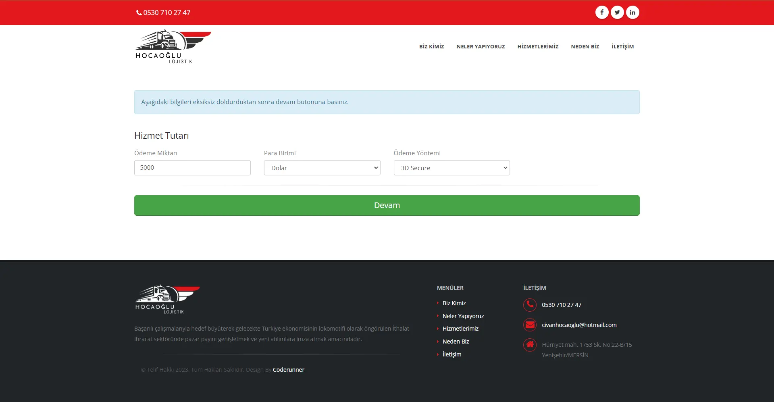The width and height of the screenshot is (774, 402).
Task: Click the footer Hocaoğlu Lojistik logo
Action: point(167,299)
